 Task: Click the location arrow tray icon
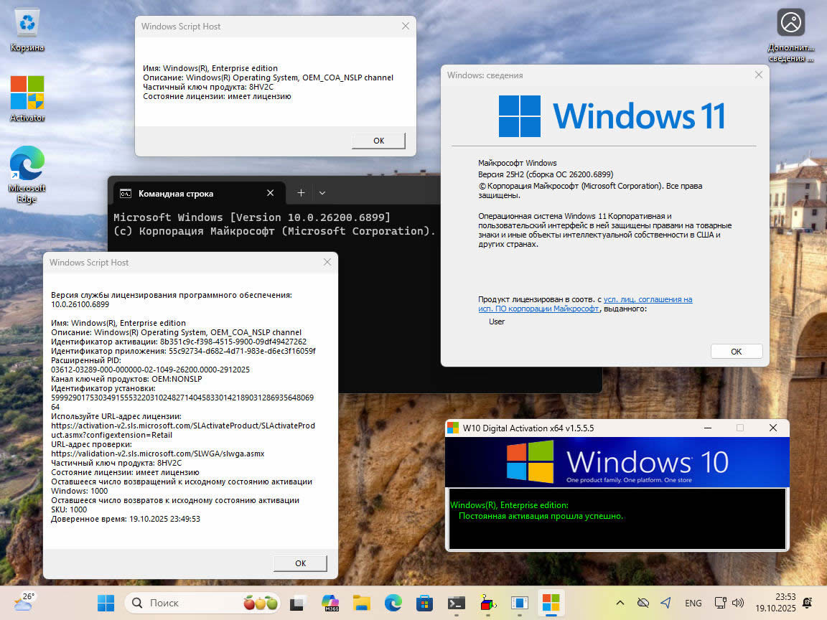point(665,603)
